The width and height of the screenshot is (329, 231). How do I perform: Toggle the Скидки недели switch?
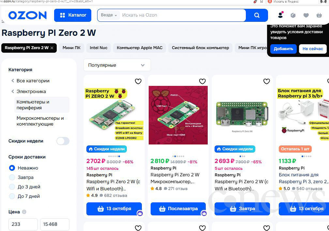click(63, 141)
